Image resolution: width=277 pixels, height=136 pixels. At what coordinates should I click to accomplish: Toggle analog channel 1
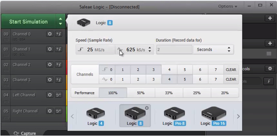[122, 79]
